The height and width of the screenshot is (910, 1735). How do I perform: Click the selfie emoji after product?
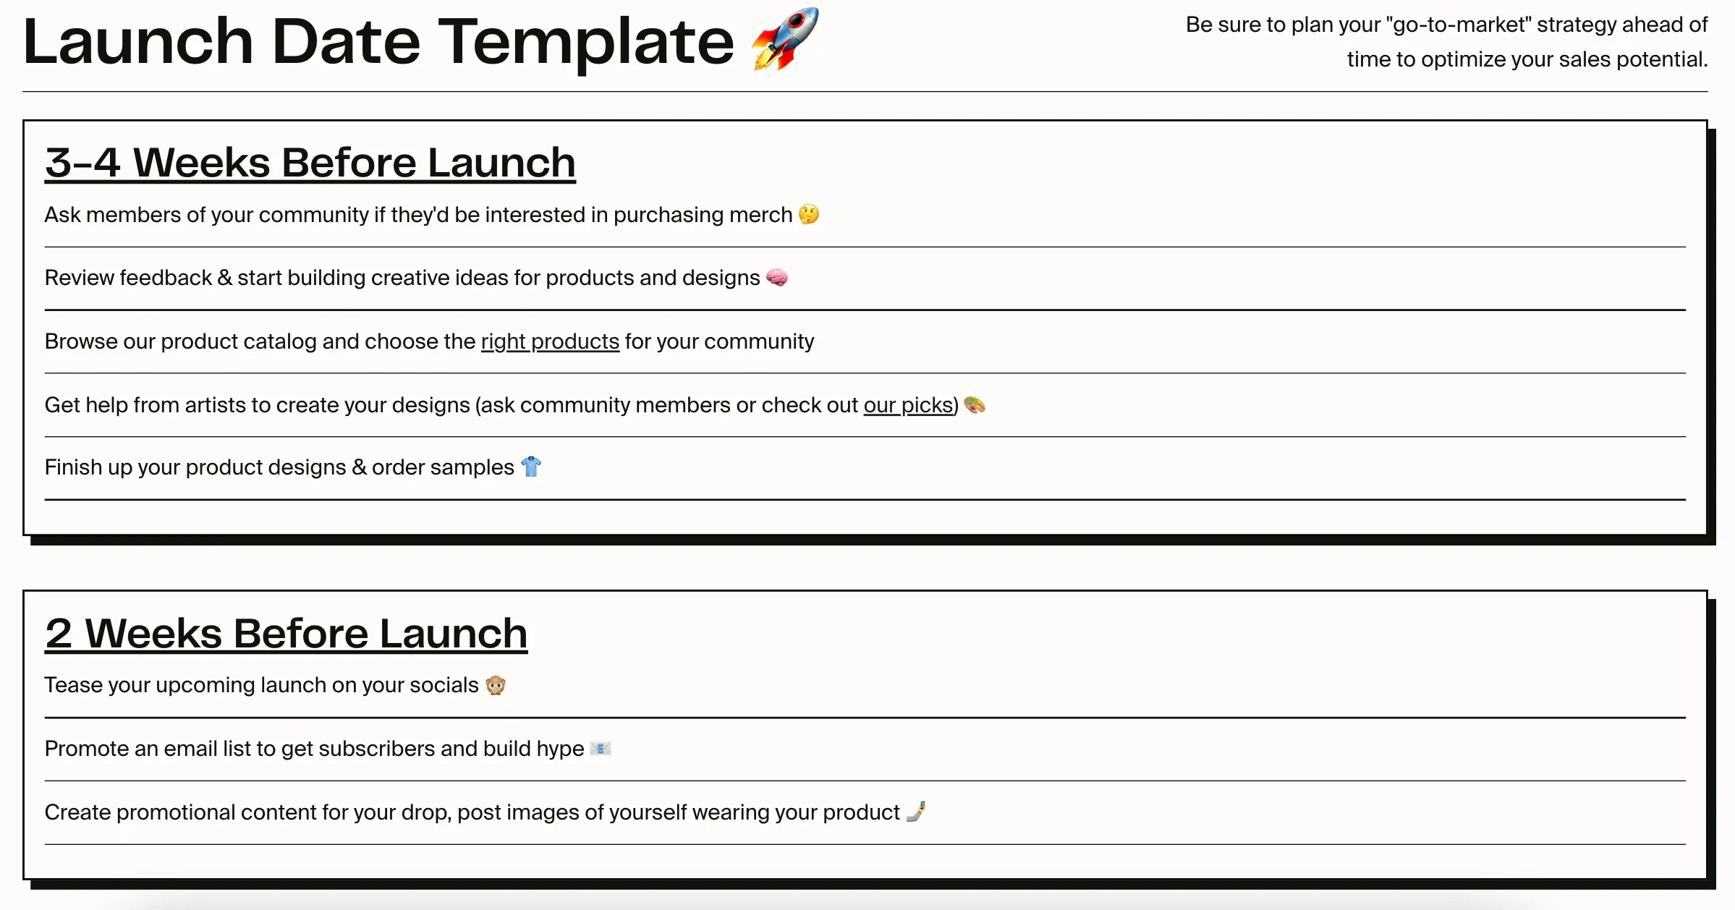(916, 812)
